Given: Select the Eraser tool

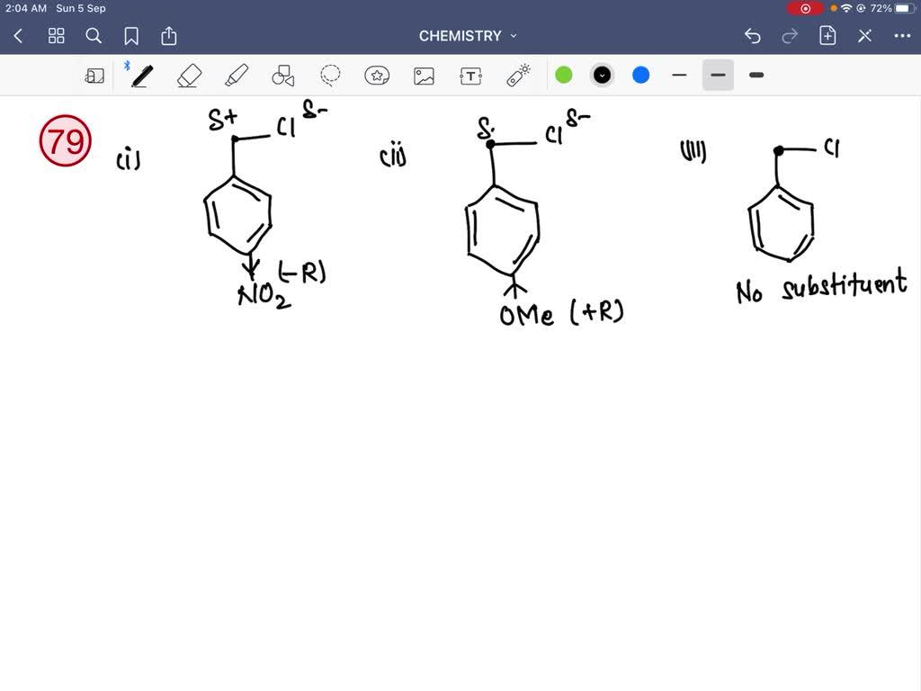Looking at the screenshot, I should (x=189, y=75).
